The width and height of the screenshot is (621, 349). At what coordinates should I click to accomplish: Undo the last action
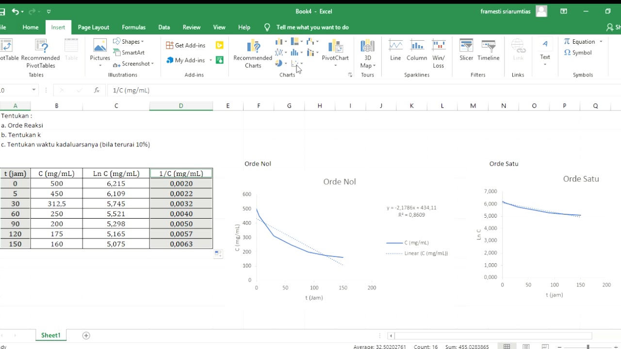click(x=15, y=11)
